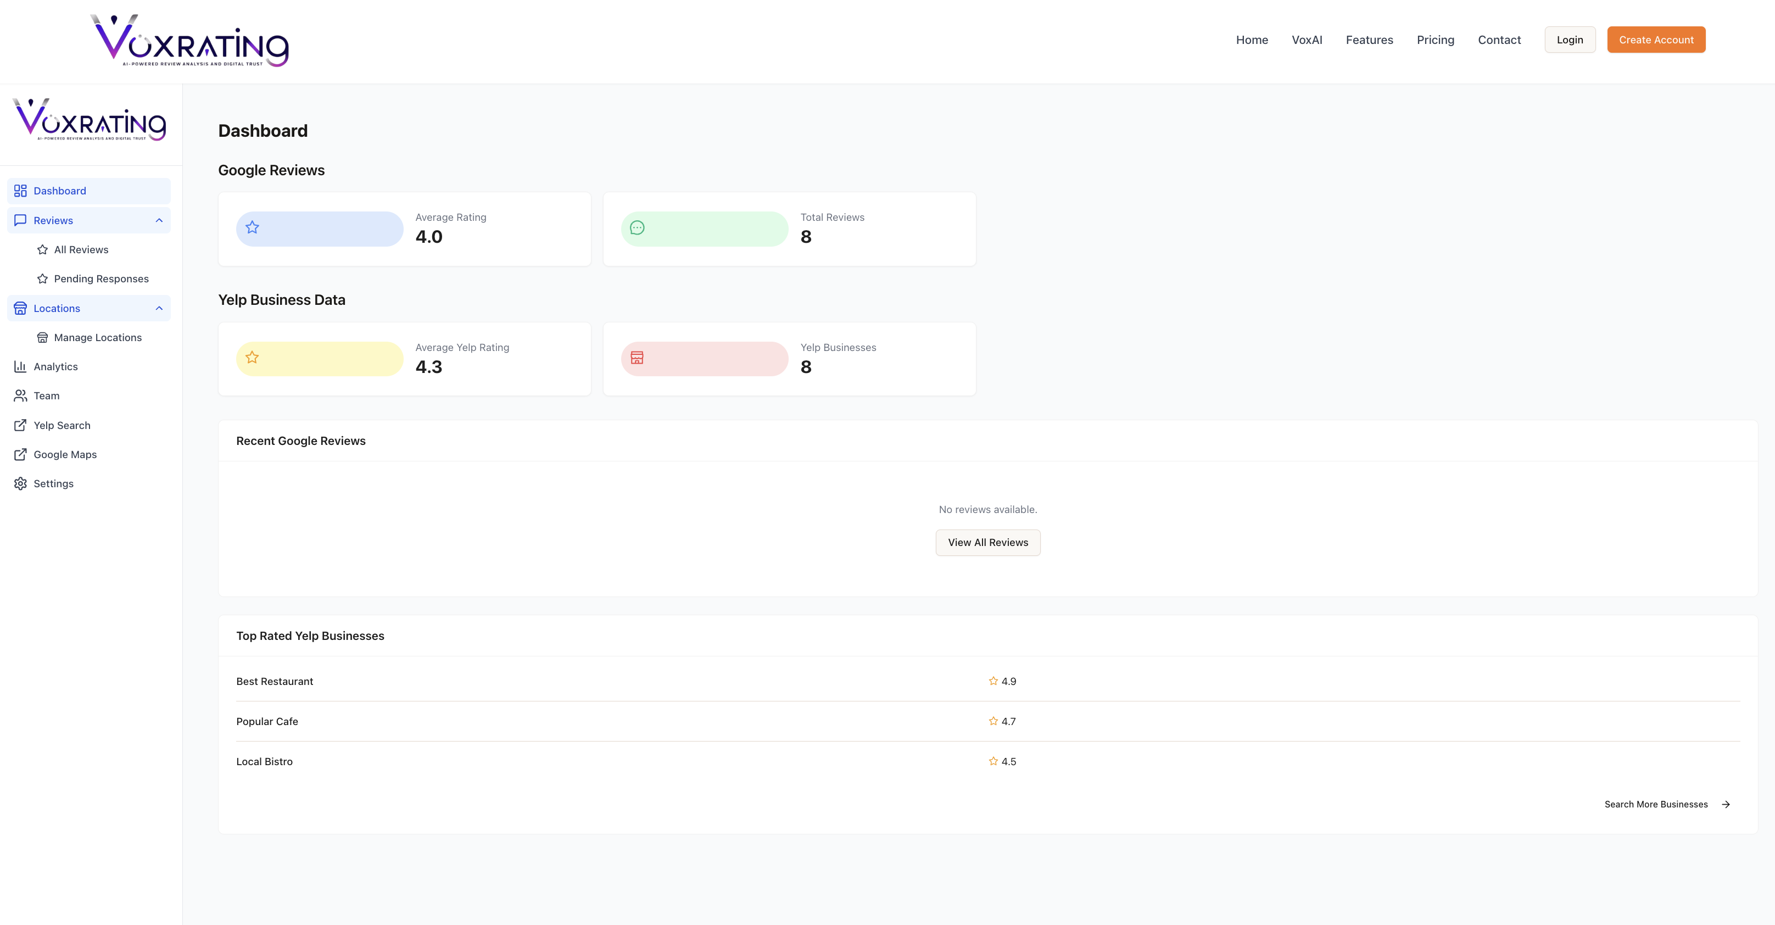Screen dimensions: 1775x925
Task: Click the red store icon in Yelp Businesses card
Action: pyautogui.click(x=638, y=358)
